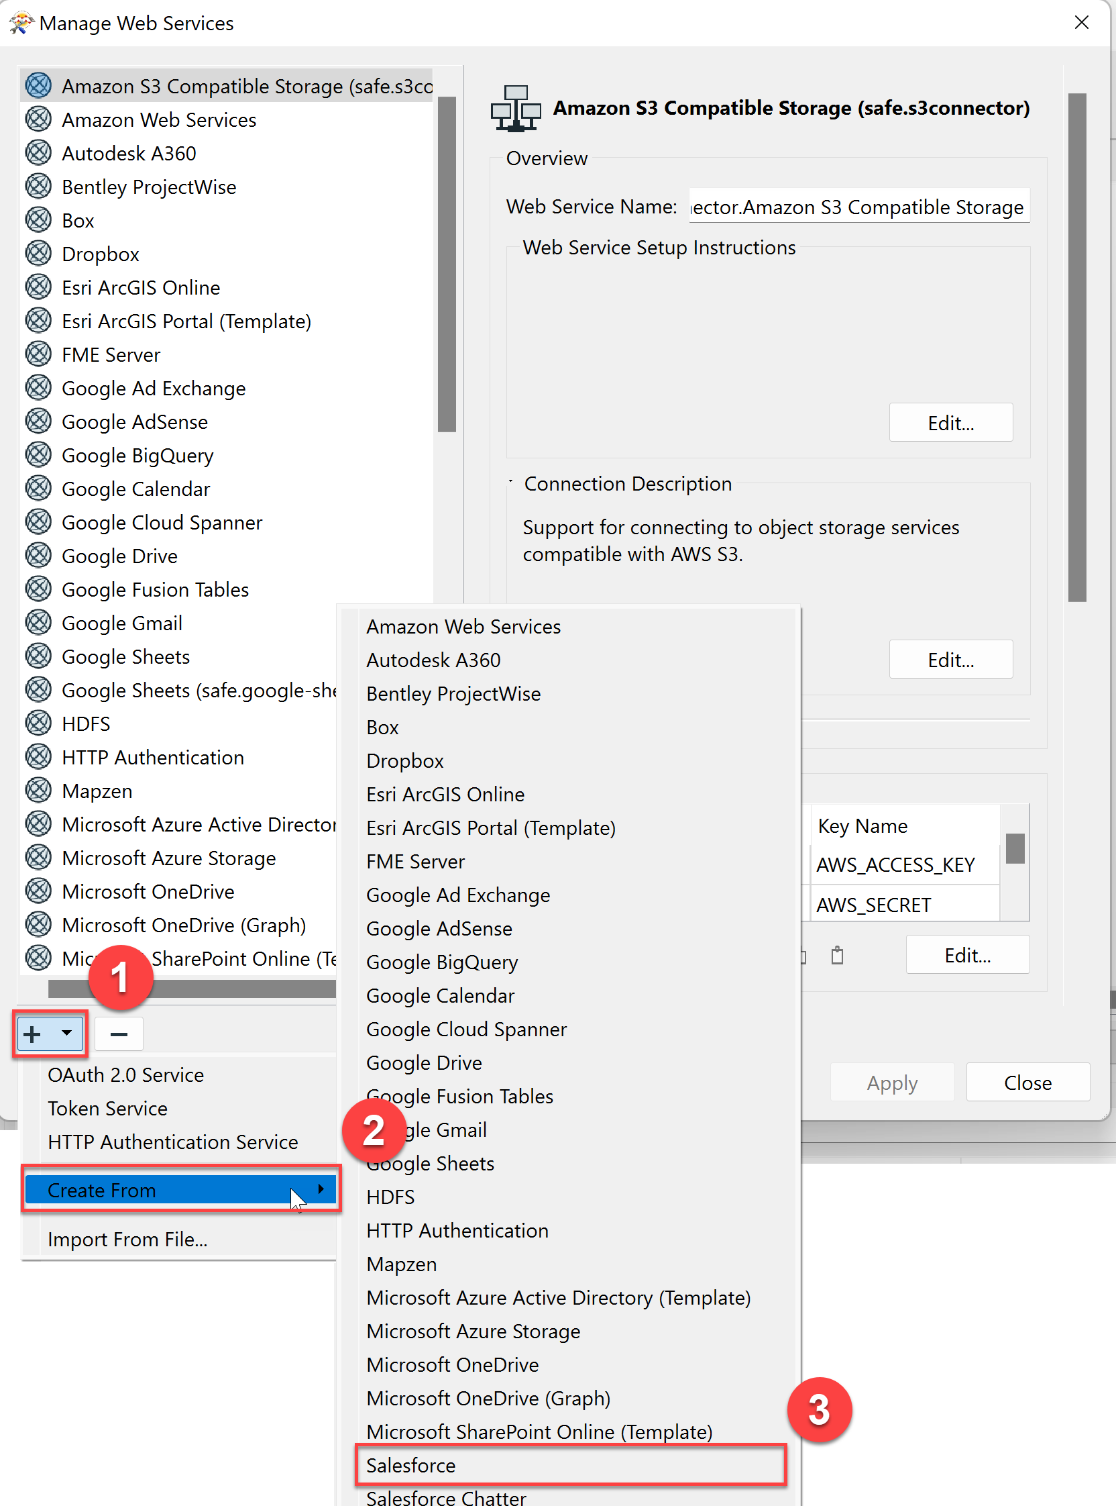Click the Google BigQuery service icon

click(38, 455)
